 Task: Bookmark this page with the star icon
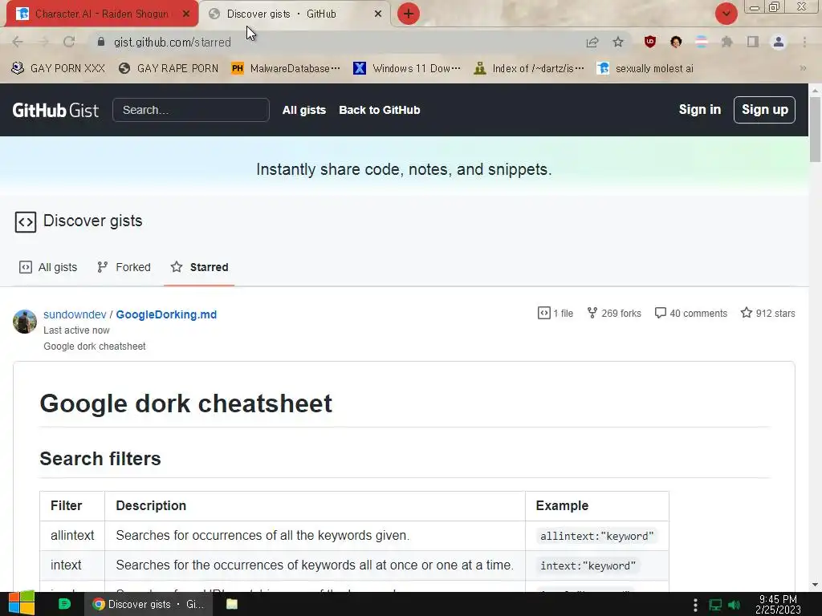[618, 42]
